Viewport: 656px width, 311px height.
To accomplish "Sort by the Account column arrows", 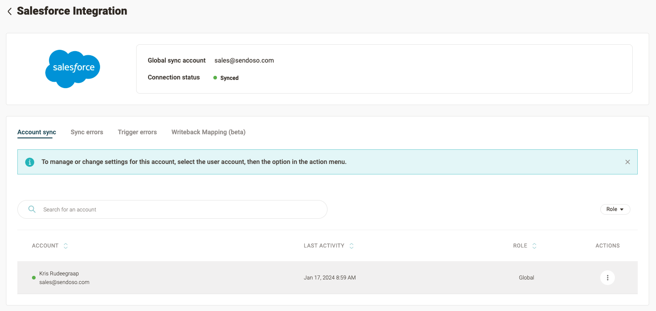I will click(66, 246).
